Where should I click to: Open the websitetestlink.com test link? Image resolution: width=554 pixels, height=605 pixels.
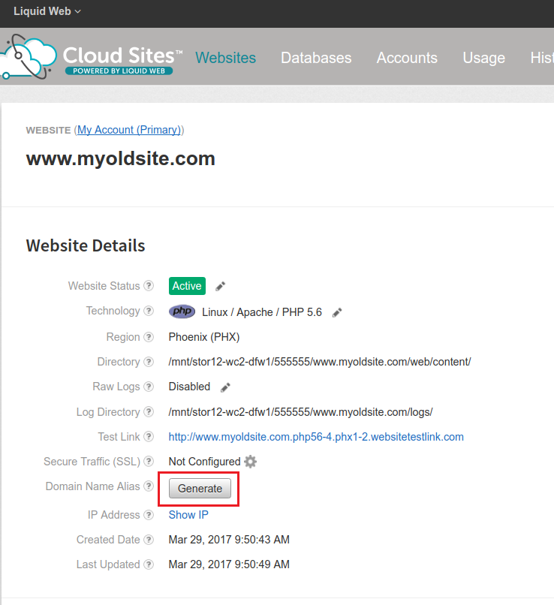316,437
